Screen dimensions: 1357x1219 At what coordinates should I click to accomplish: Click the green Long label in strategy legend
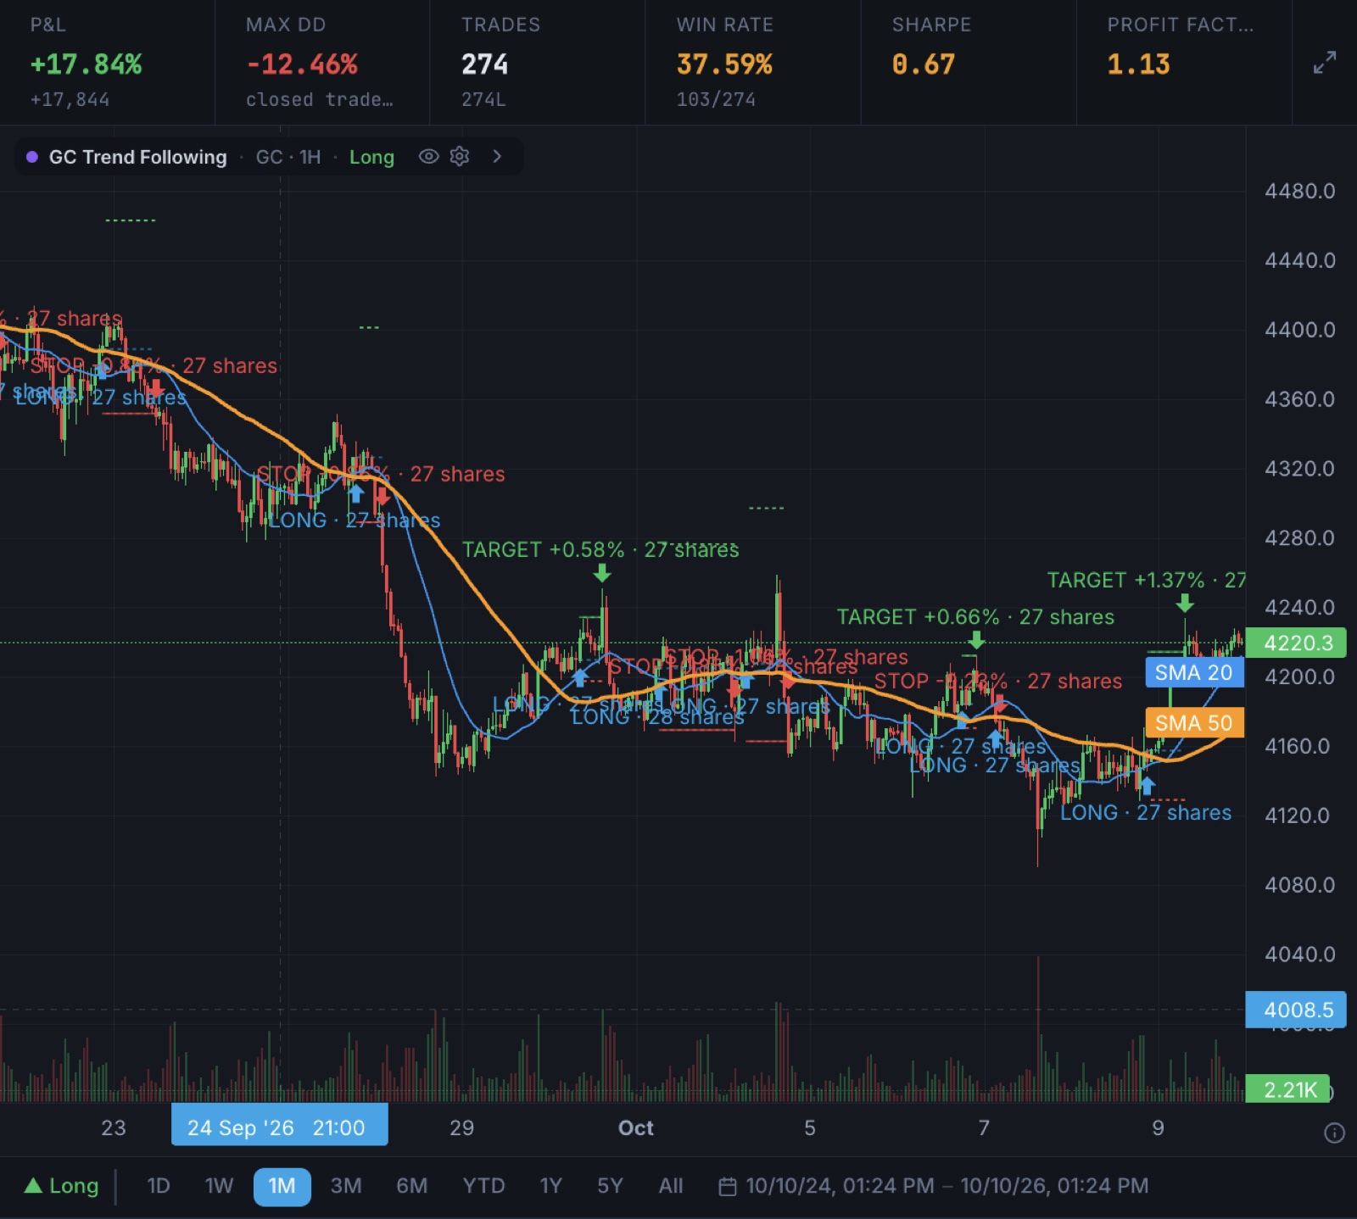click(371, 157)
